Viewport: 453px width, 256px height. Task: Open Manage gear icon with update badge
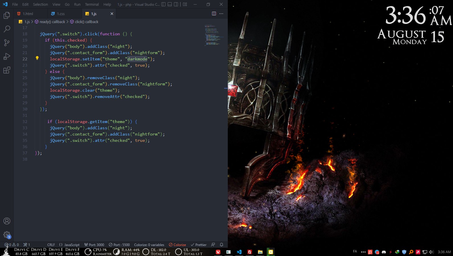click(7, 235)
